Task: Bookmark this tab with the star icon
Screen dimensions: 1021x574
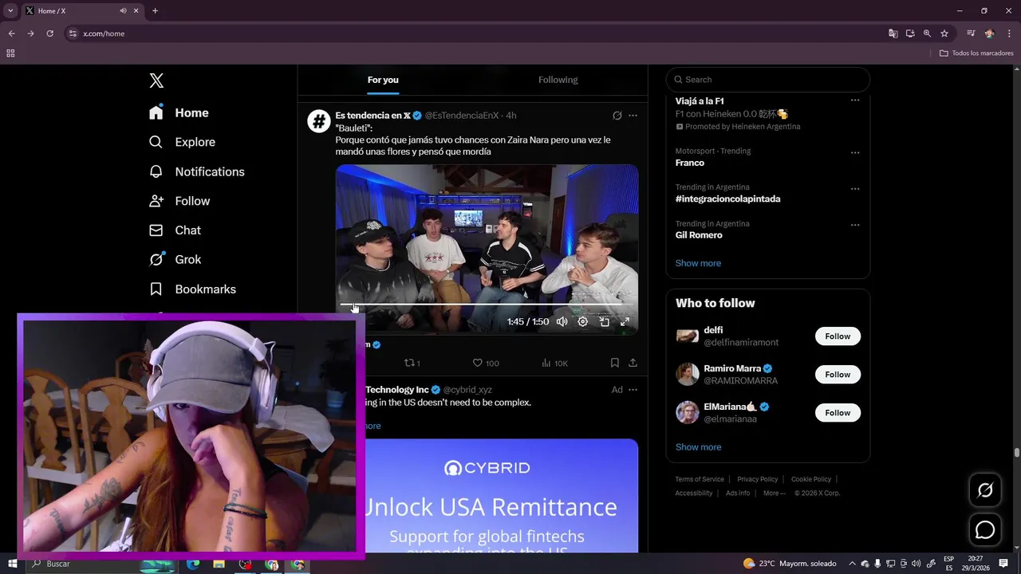Action: tap(944, 33)
